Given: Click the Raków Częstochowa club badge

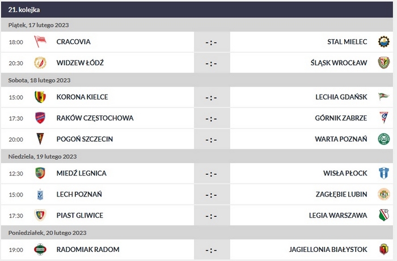Looking at the screenshot, I should pyautogui.click(x=40, y=118).
